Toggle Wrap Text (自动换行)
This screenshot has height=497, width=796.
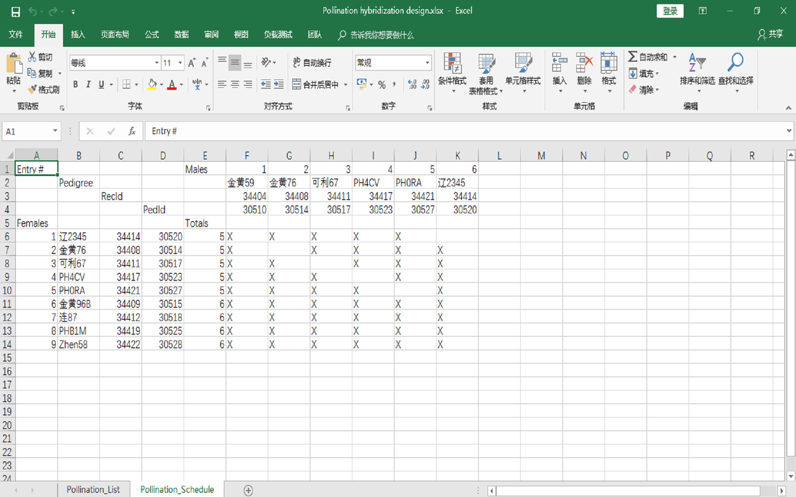pos(312,63)
